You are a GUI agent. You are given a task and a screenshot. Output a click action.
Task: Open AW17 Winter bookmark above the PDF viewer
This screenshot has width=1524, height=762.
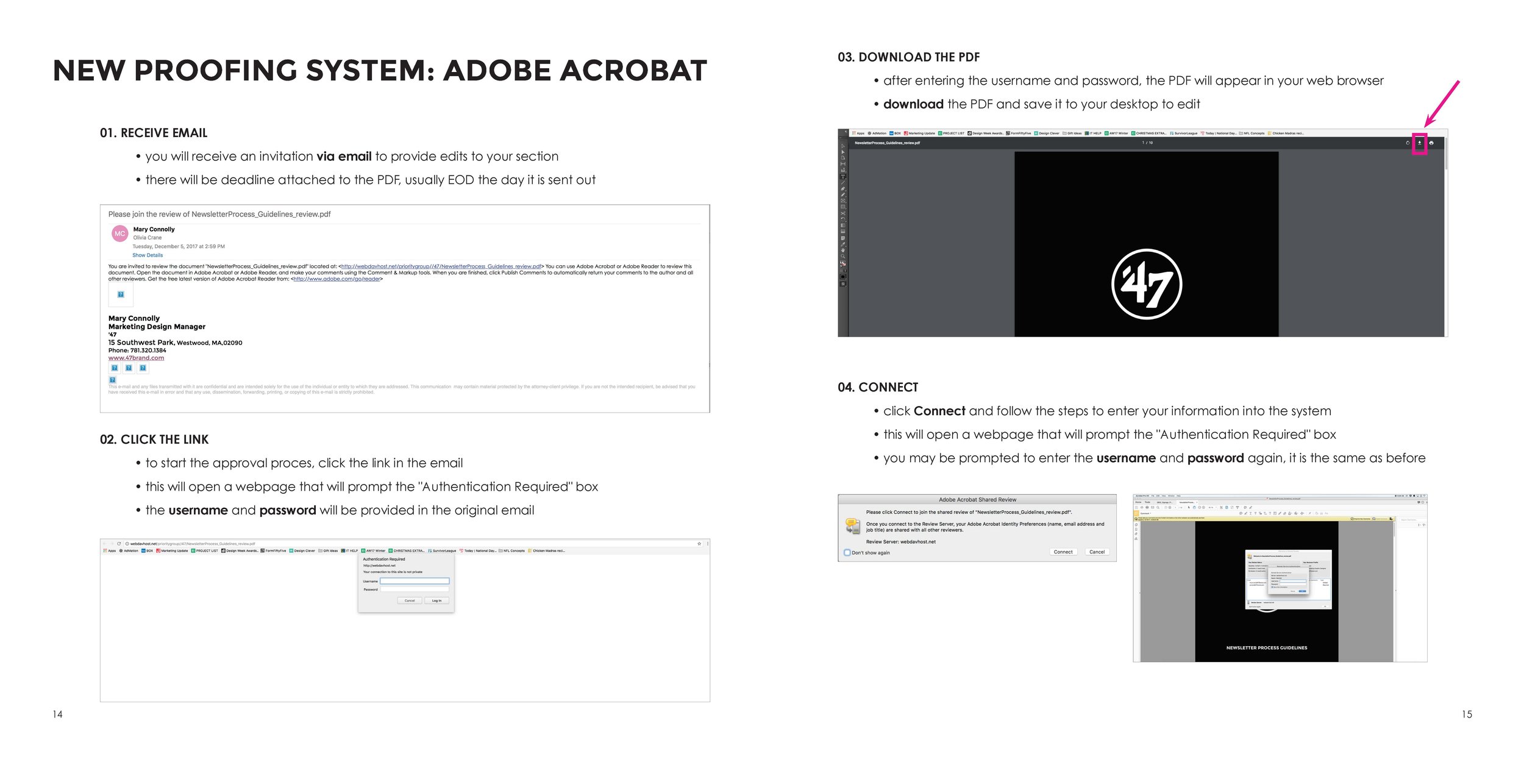(1116, 133)
